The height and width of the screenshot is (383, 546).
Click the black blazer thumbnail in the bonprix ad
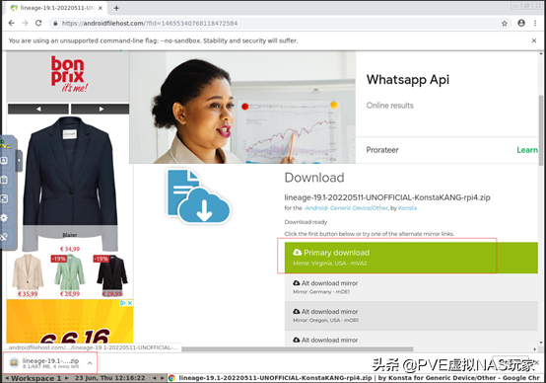click(x=111, y=272)
